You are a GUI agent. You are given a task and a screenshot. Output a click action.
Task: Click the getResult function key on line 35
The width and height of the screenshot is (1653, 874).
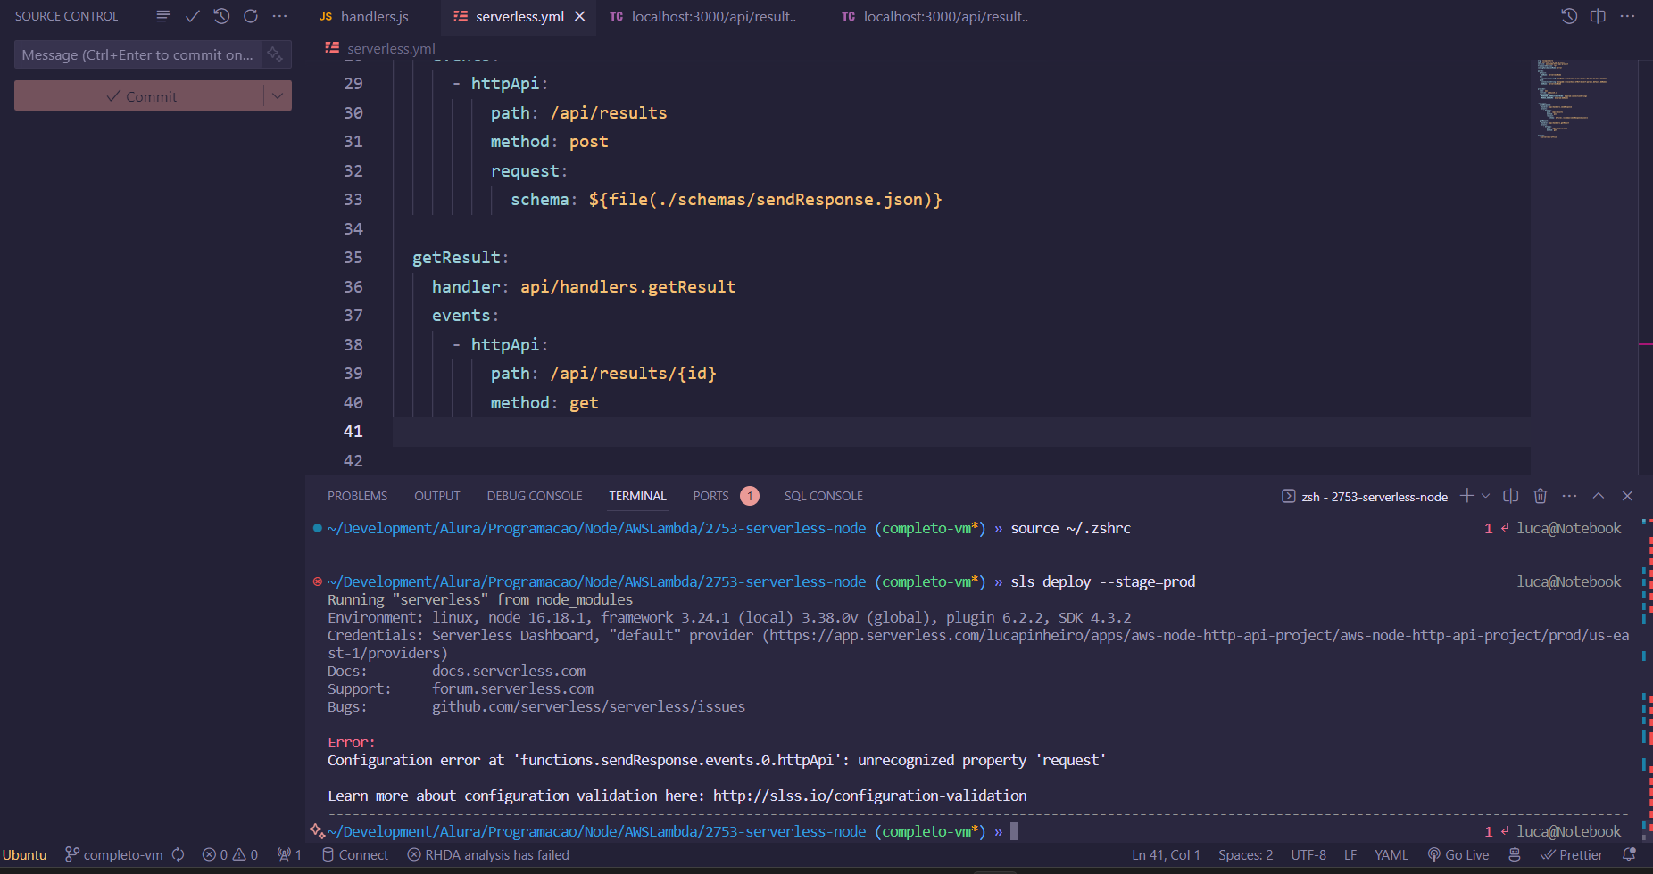456,258
